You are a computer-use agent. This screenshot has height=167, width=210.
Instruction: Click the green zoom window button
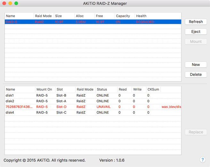[x=16, y=3]
